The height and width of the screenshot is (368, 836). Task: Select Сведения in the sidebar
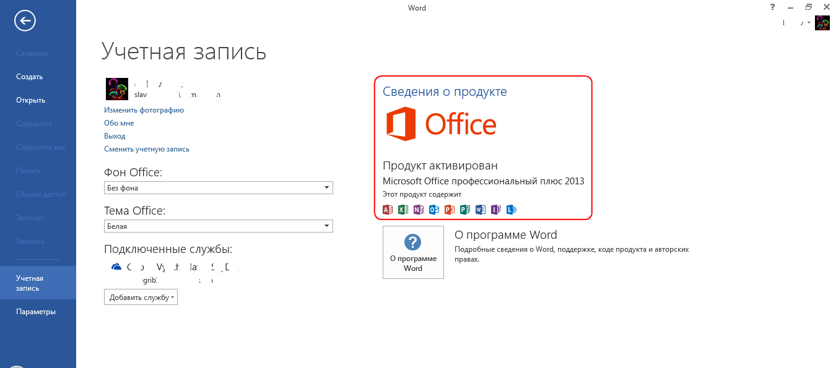click(32, 53)
